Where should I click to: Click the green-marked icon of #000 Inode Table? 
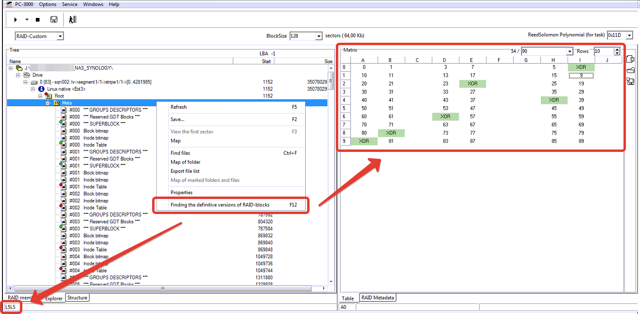[x=63, y=145]
